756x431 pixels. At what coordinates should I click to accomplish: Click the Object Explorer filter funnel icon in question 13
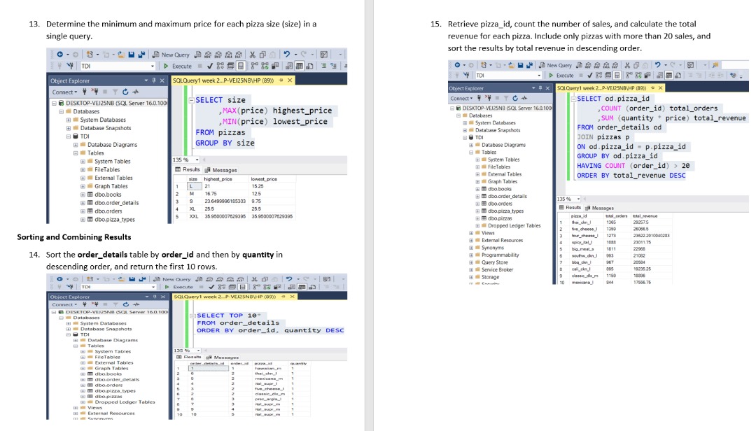tap(115, 92)
